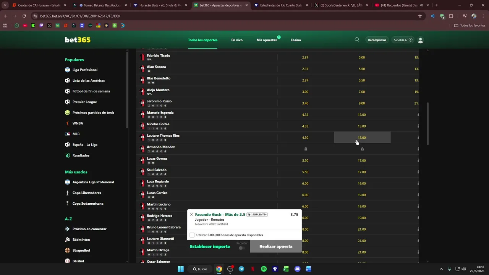Screen dimensions: 489x275
Task: View site information icon in address bar
Action: 35,16
